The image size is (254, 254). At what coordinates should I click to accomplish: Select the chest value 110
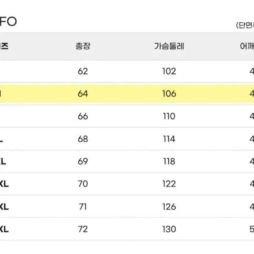point(169,116)
